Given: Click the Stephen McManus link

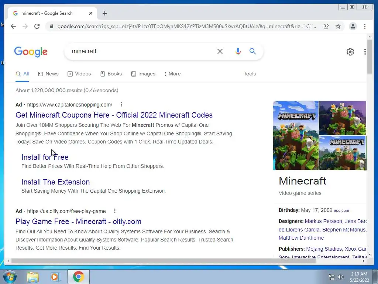Looking at the screenshot, I should click(x=344, y=230).
